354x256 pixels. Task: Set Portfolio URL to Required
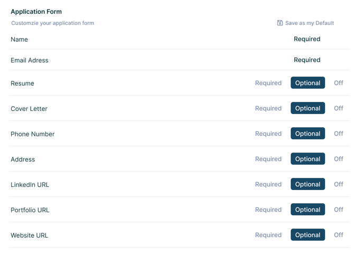click(268, 210)
